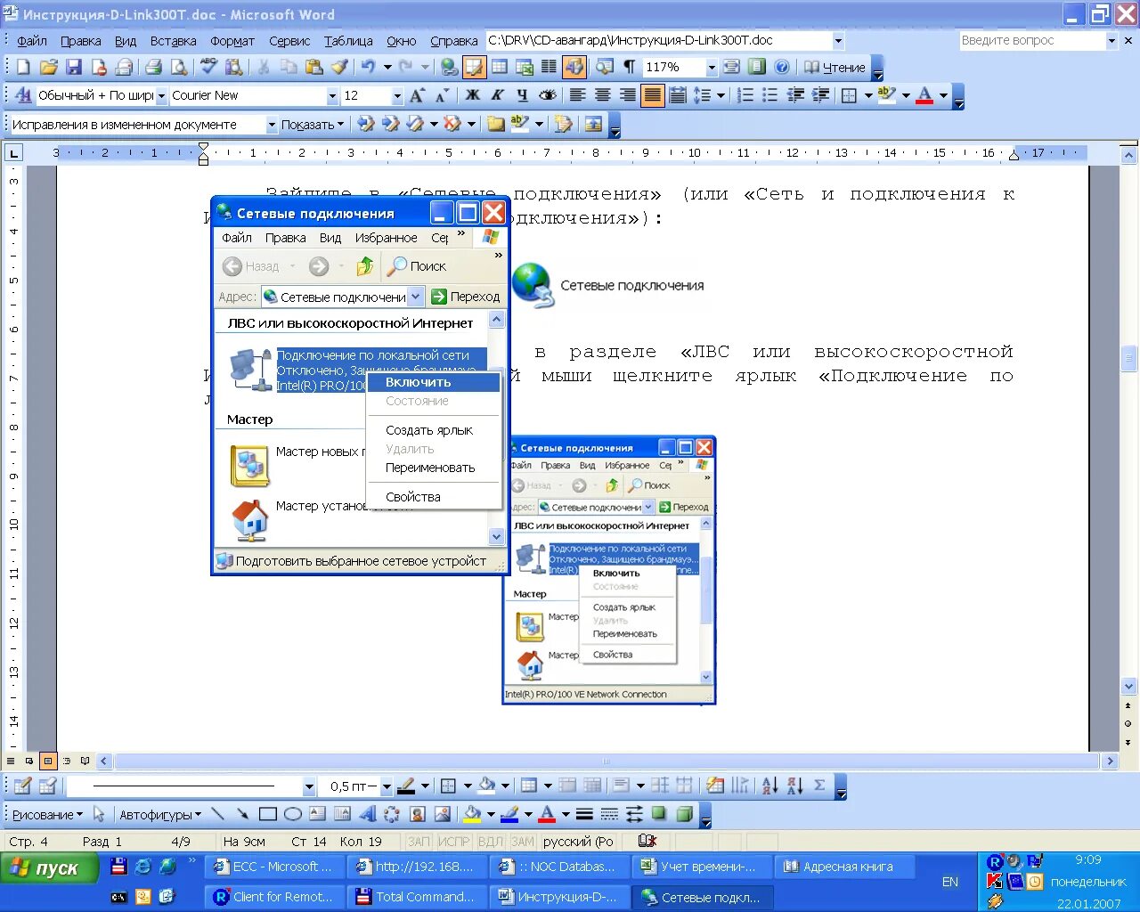Open the Zoom 117% dropdown
This screenshot has width=1140, height=912.
point(712,68)
